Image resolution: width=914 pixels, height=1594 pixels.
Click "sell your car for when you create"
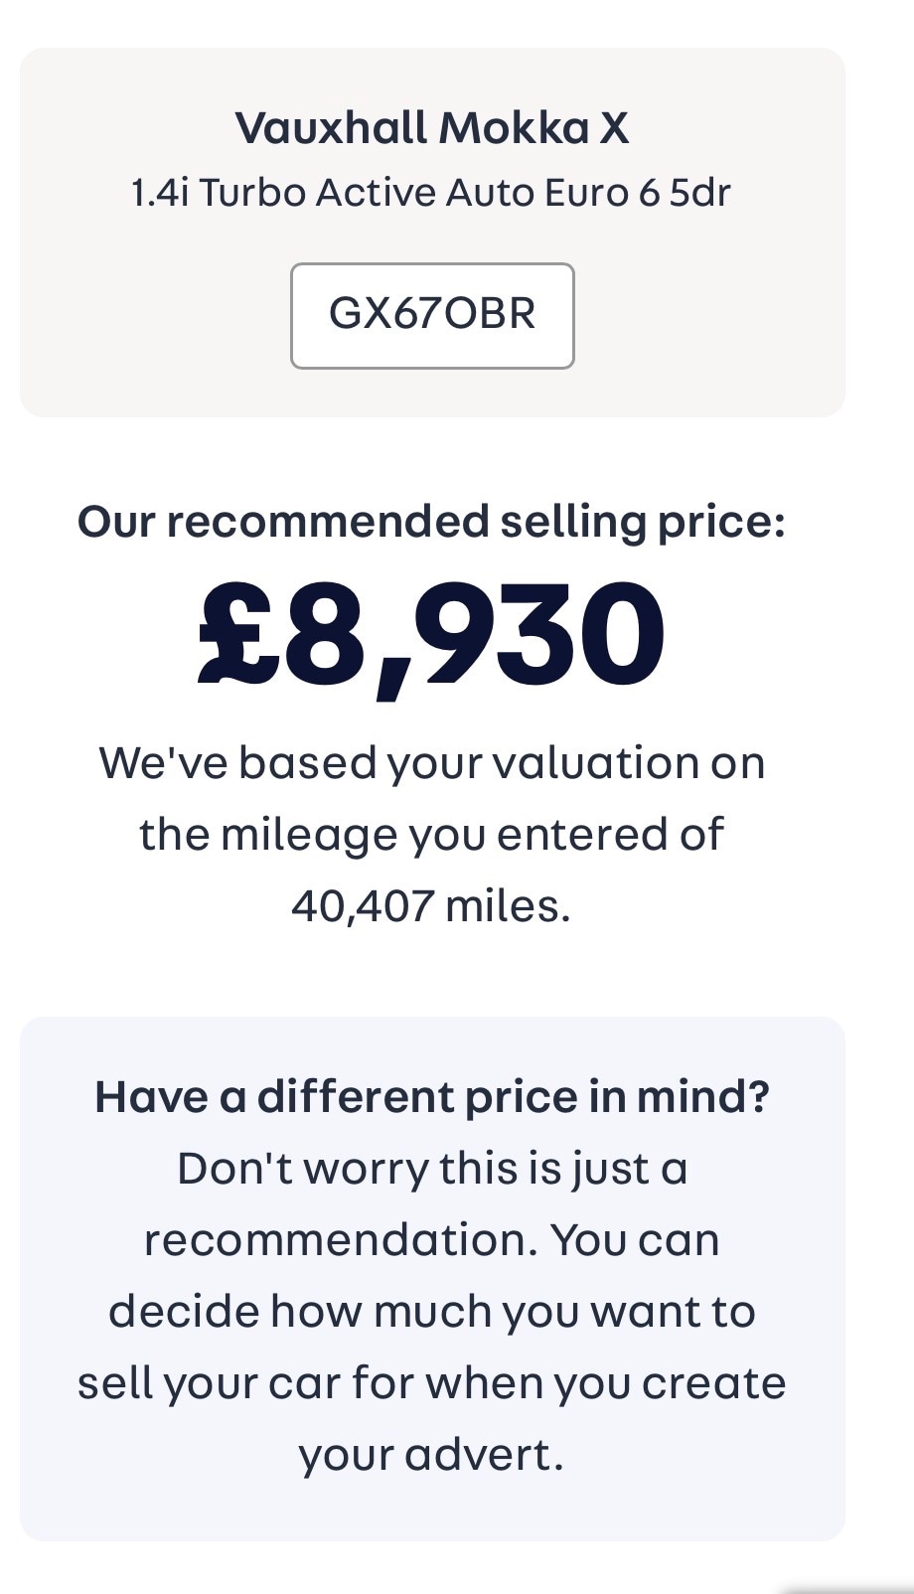[x=432, y=1383]
